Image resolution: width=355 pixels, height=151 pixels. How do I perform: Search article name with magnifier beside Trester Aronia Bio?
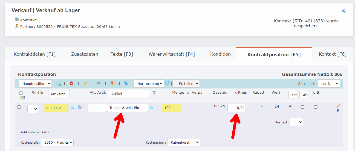coord(151,108)
